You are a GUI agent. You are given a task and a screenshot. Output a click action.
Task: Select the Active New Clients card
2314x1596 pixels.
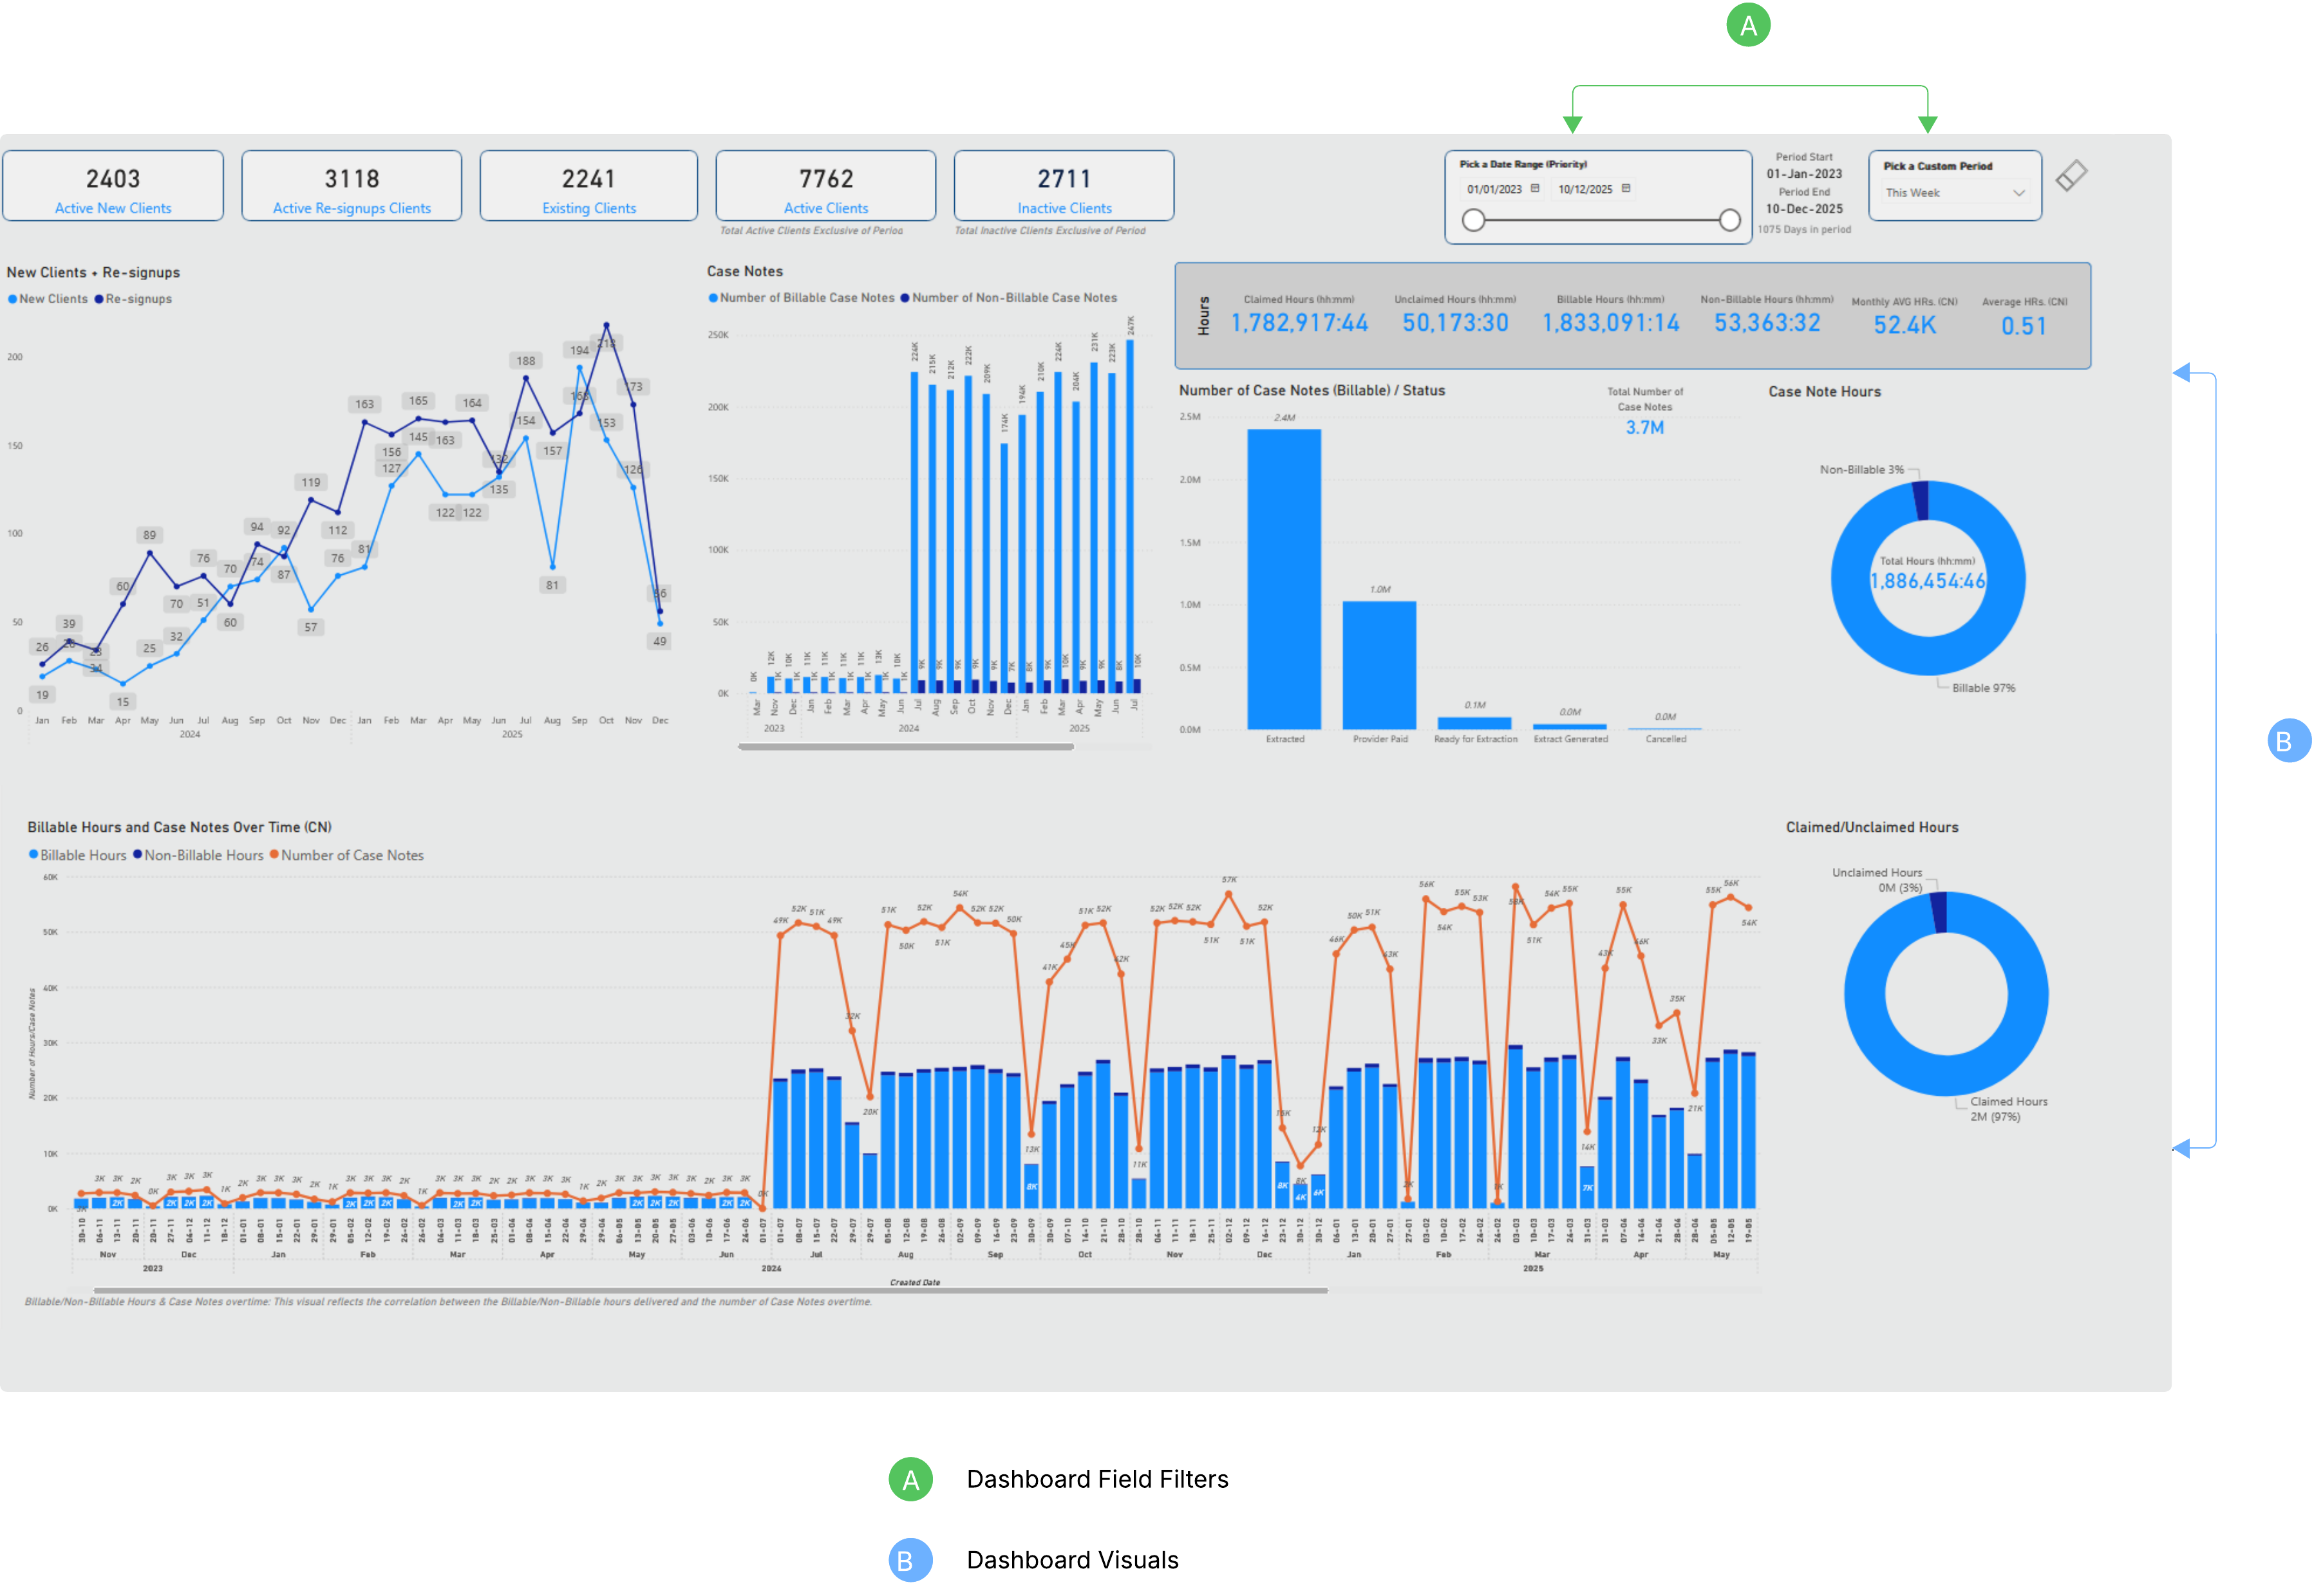tap(113, 186)
